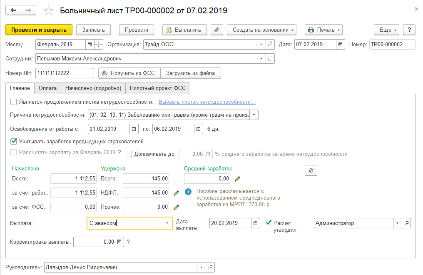Edit NDFL amount with pencil icon
Screen dimensions: 423x275
click(176, 193)
